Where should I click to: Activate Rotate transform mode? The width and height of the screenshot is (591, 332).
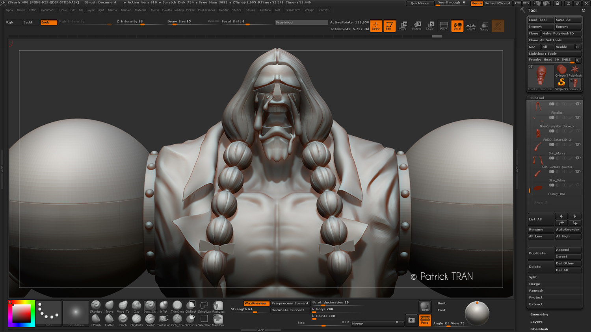point(416,26)
